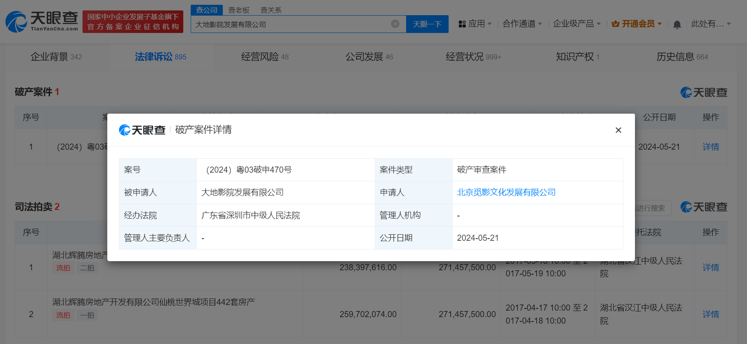This screenshot has width=747, height=344.
Task: Switch to 公司发展 tab
Action: (369, 57)
